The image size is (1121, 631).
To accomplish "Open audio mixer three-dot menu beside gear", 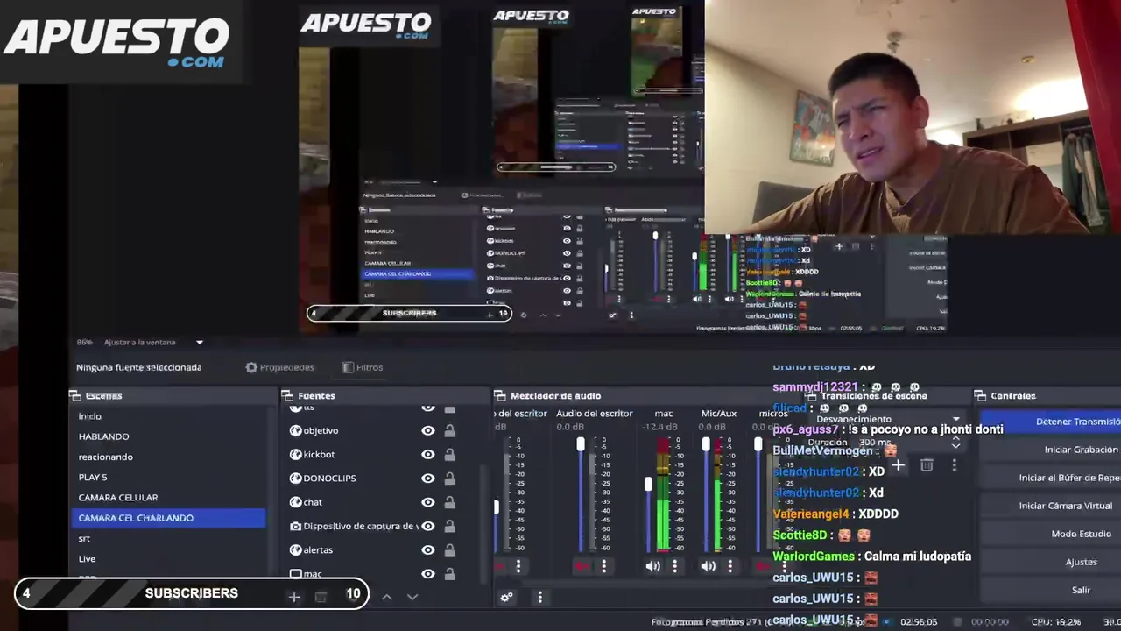I will pyautogui.click(x=539, y=598).
